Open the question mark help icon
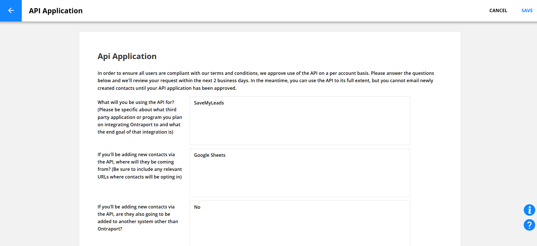This screenshot has width=537, height=246. [x=529, y=225]
